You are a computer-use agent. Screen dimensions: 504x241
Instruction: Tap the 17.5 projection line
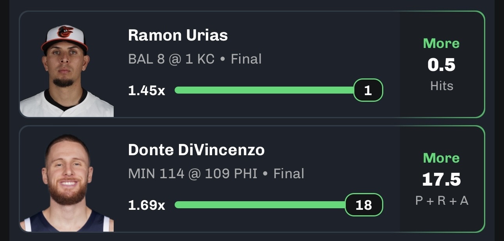point(441,179)
